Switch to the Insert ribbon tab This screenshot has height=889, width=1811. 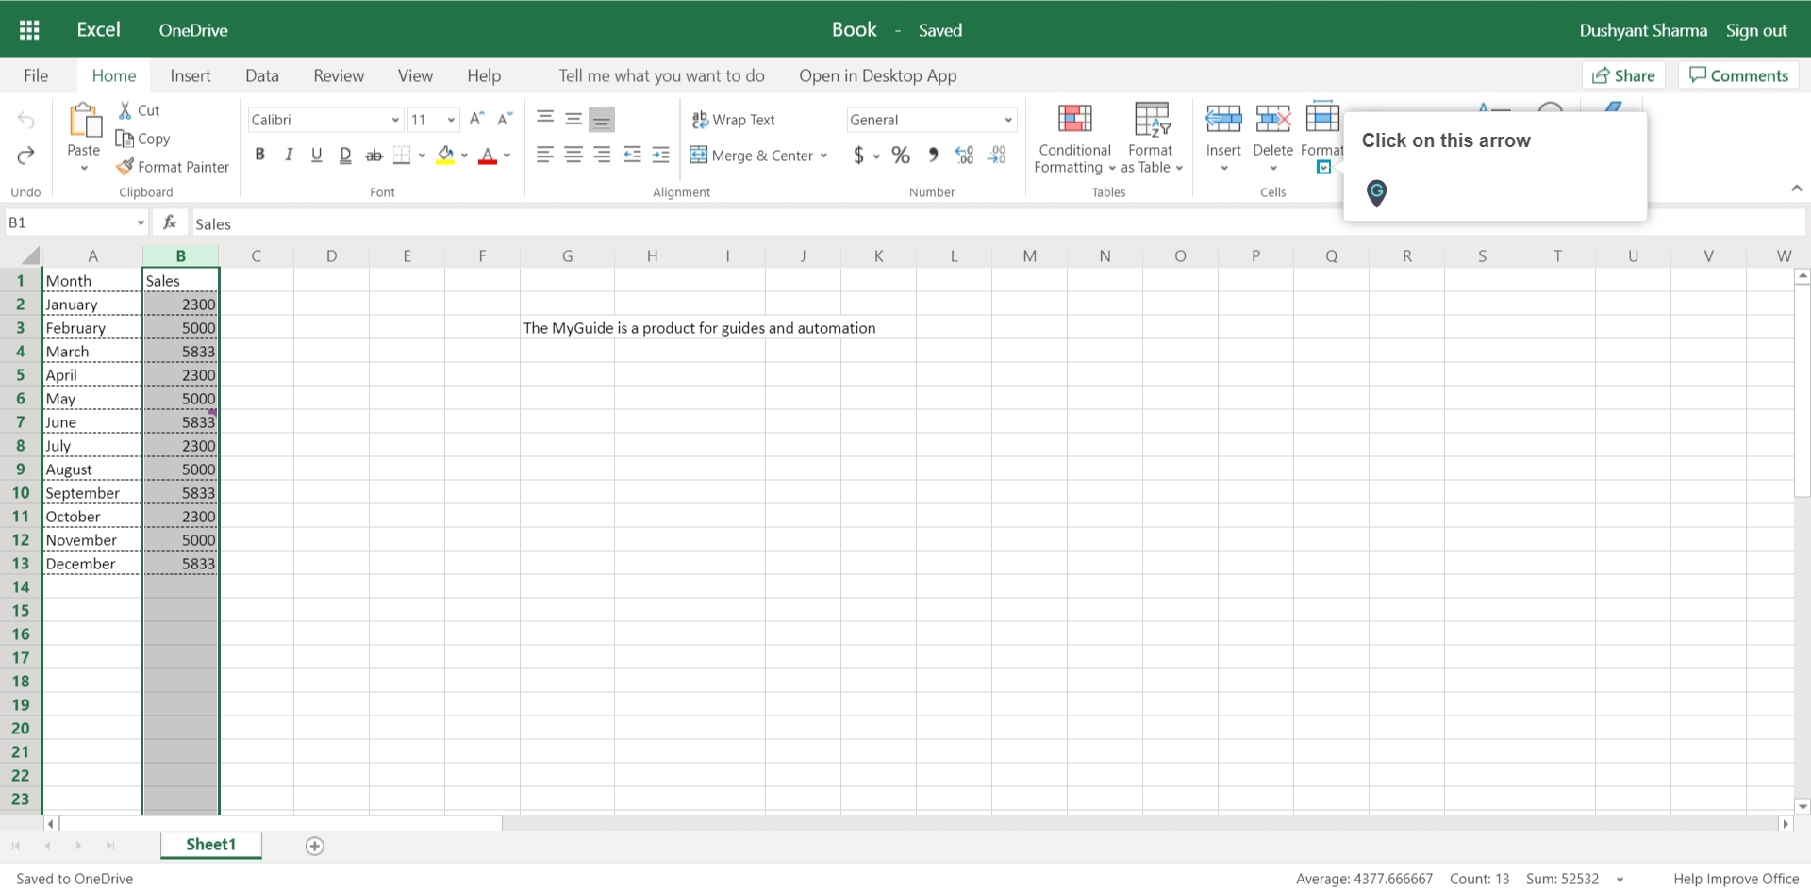191,75
